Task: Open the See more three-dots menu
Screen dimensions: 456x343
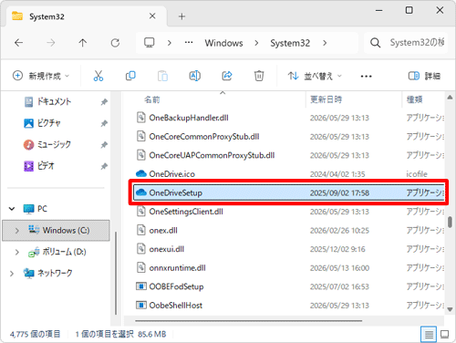Action: click(x=366, y=76)
